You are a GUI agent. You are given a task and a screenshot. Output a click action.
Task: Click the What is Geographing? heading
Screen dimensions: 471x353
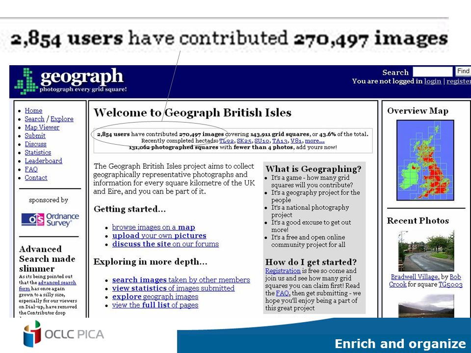click(314, 169)
